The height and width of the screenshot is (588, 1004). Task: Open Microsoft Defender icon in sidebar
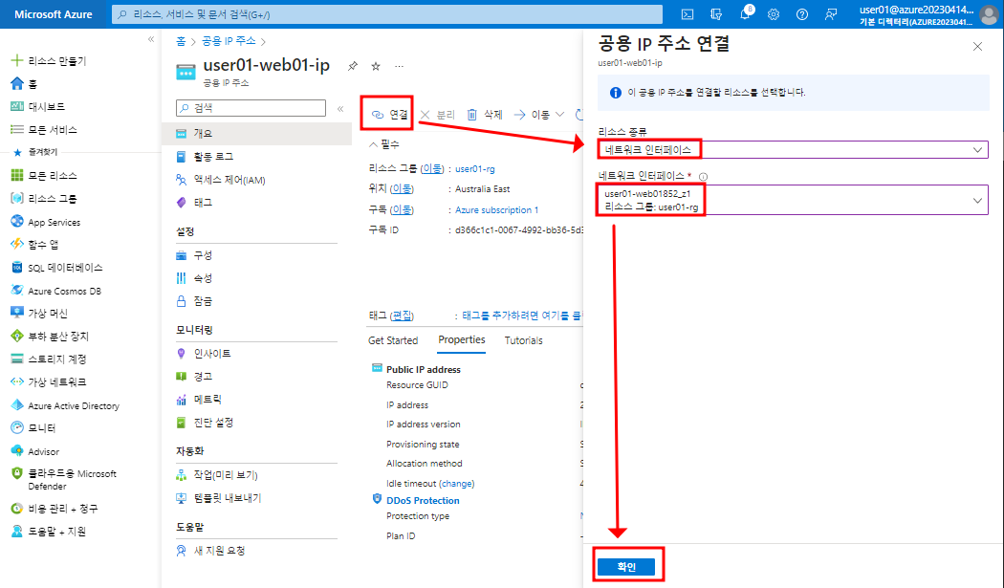coord(17,474)
